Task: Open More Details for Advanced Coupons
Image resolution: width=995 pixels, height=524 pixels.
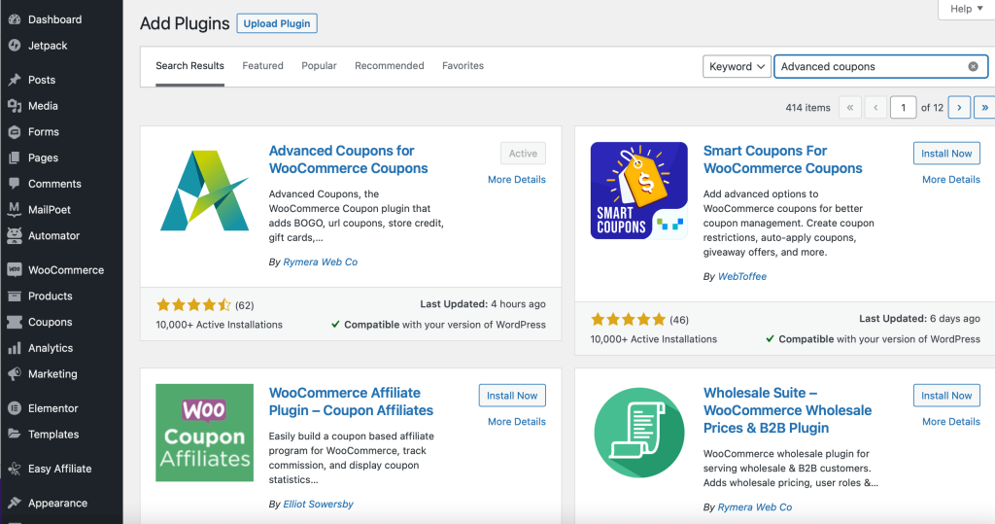Action: point(517,180)
